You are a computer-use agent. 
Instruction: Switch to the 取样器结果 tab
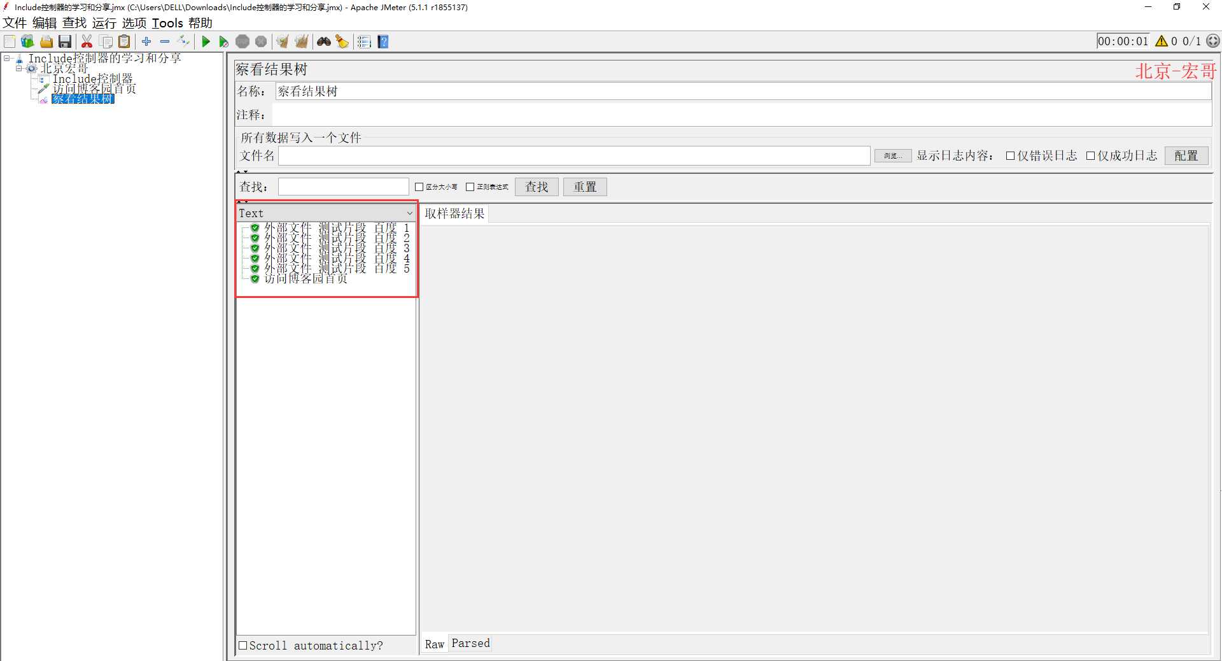[x=454, y=214]
